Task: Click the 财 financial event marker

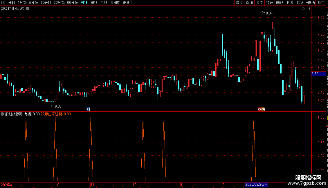Action: (88, 109)
